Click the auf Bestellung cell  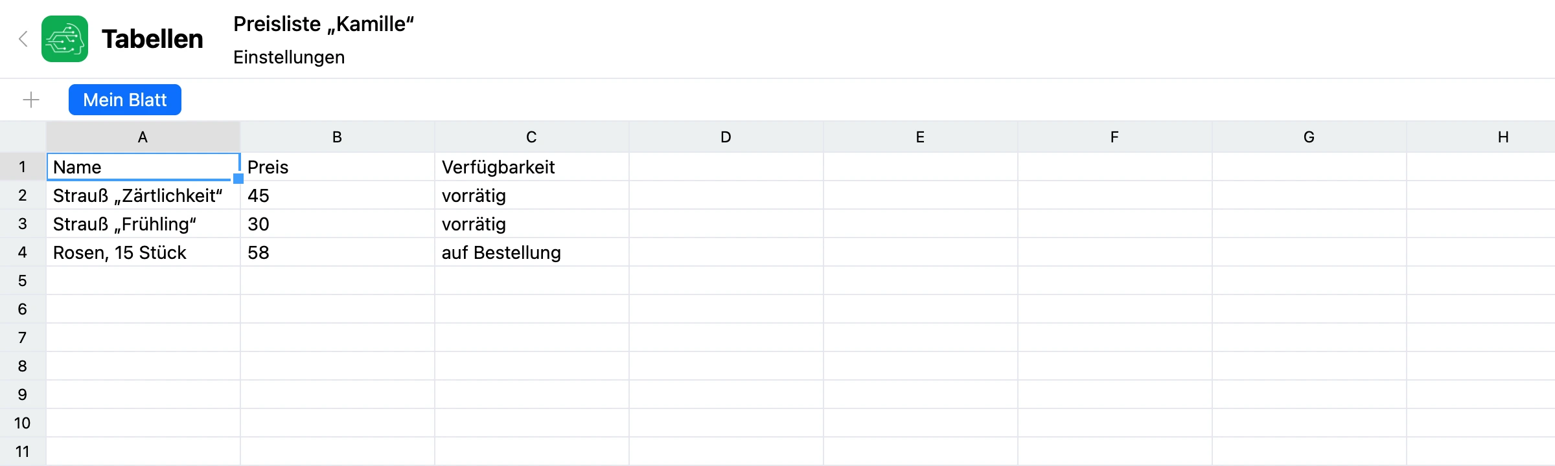(x=532, y=252)
